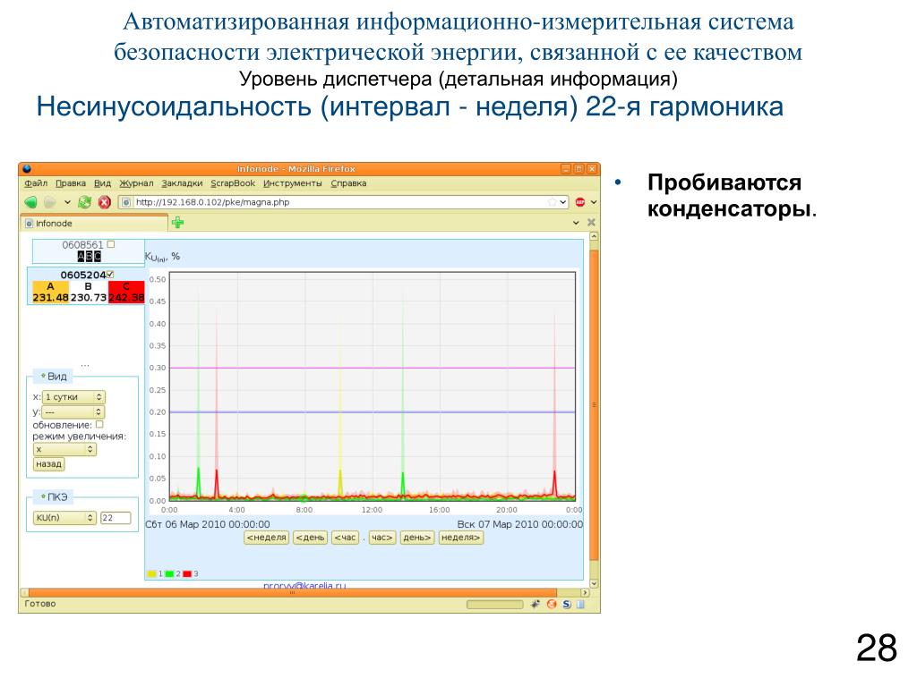917x687 pixels.
Task: Click the rightmost status bar page icon
Action: pos(580,604)
